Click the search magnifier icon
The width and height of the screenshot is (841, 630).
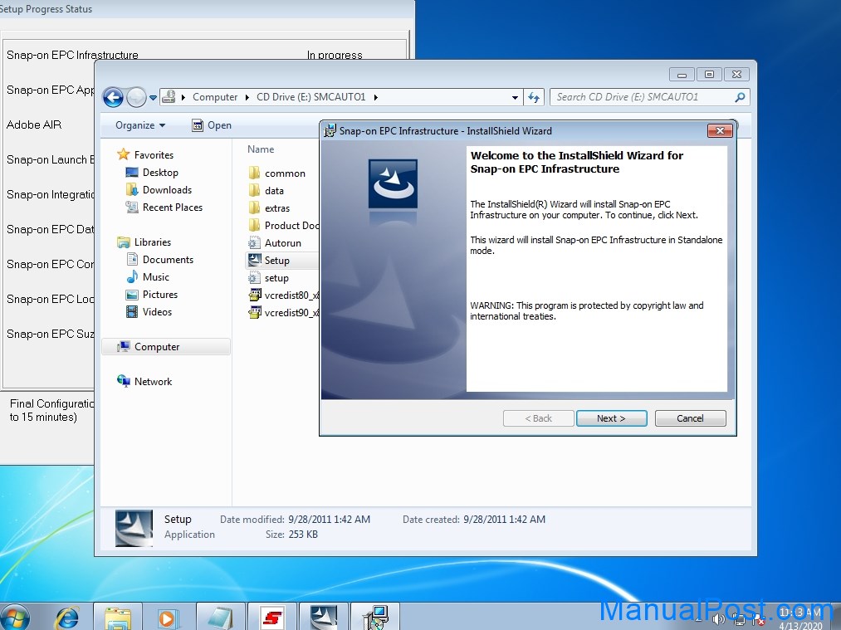741,97
